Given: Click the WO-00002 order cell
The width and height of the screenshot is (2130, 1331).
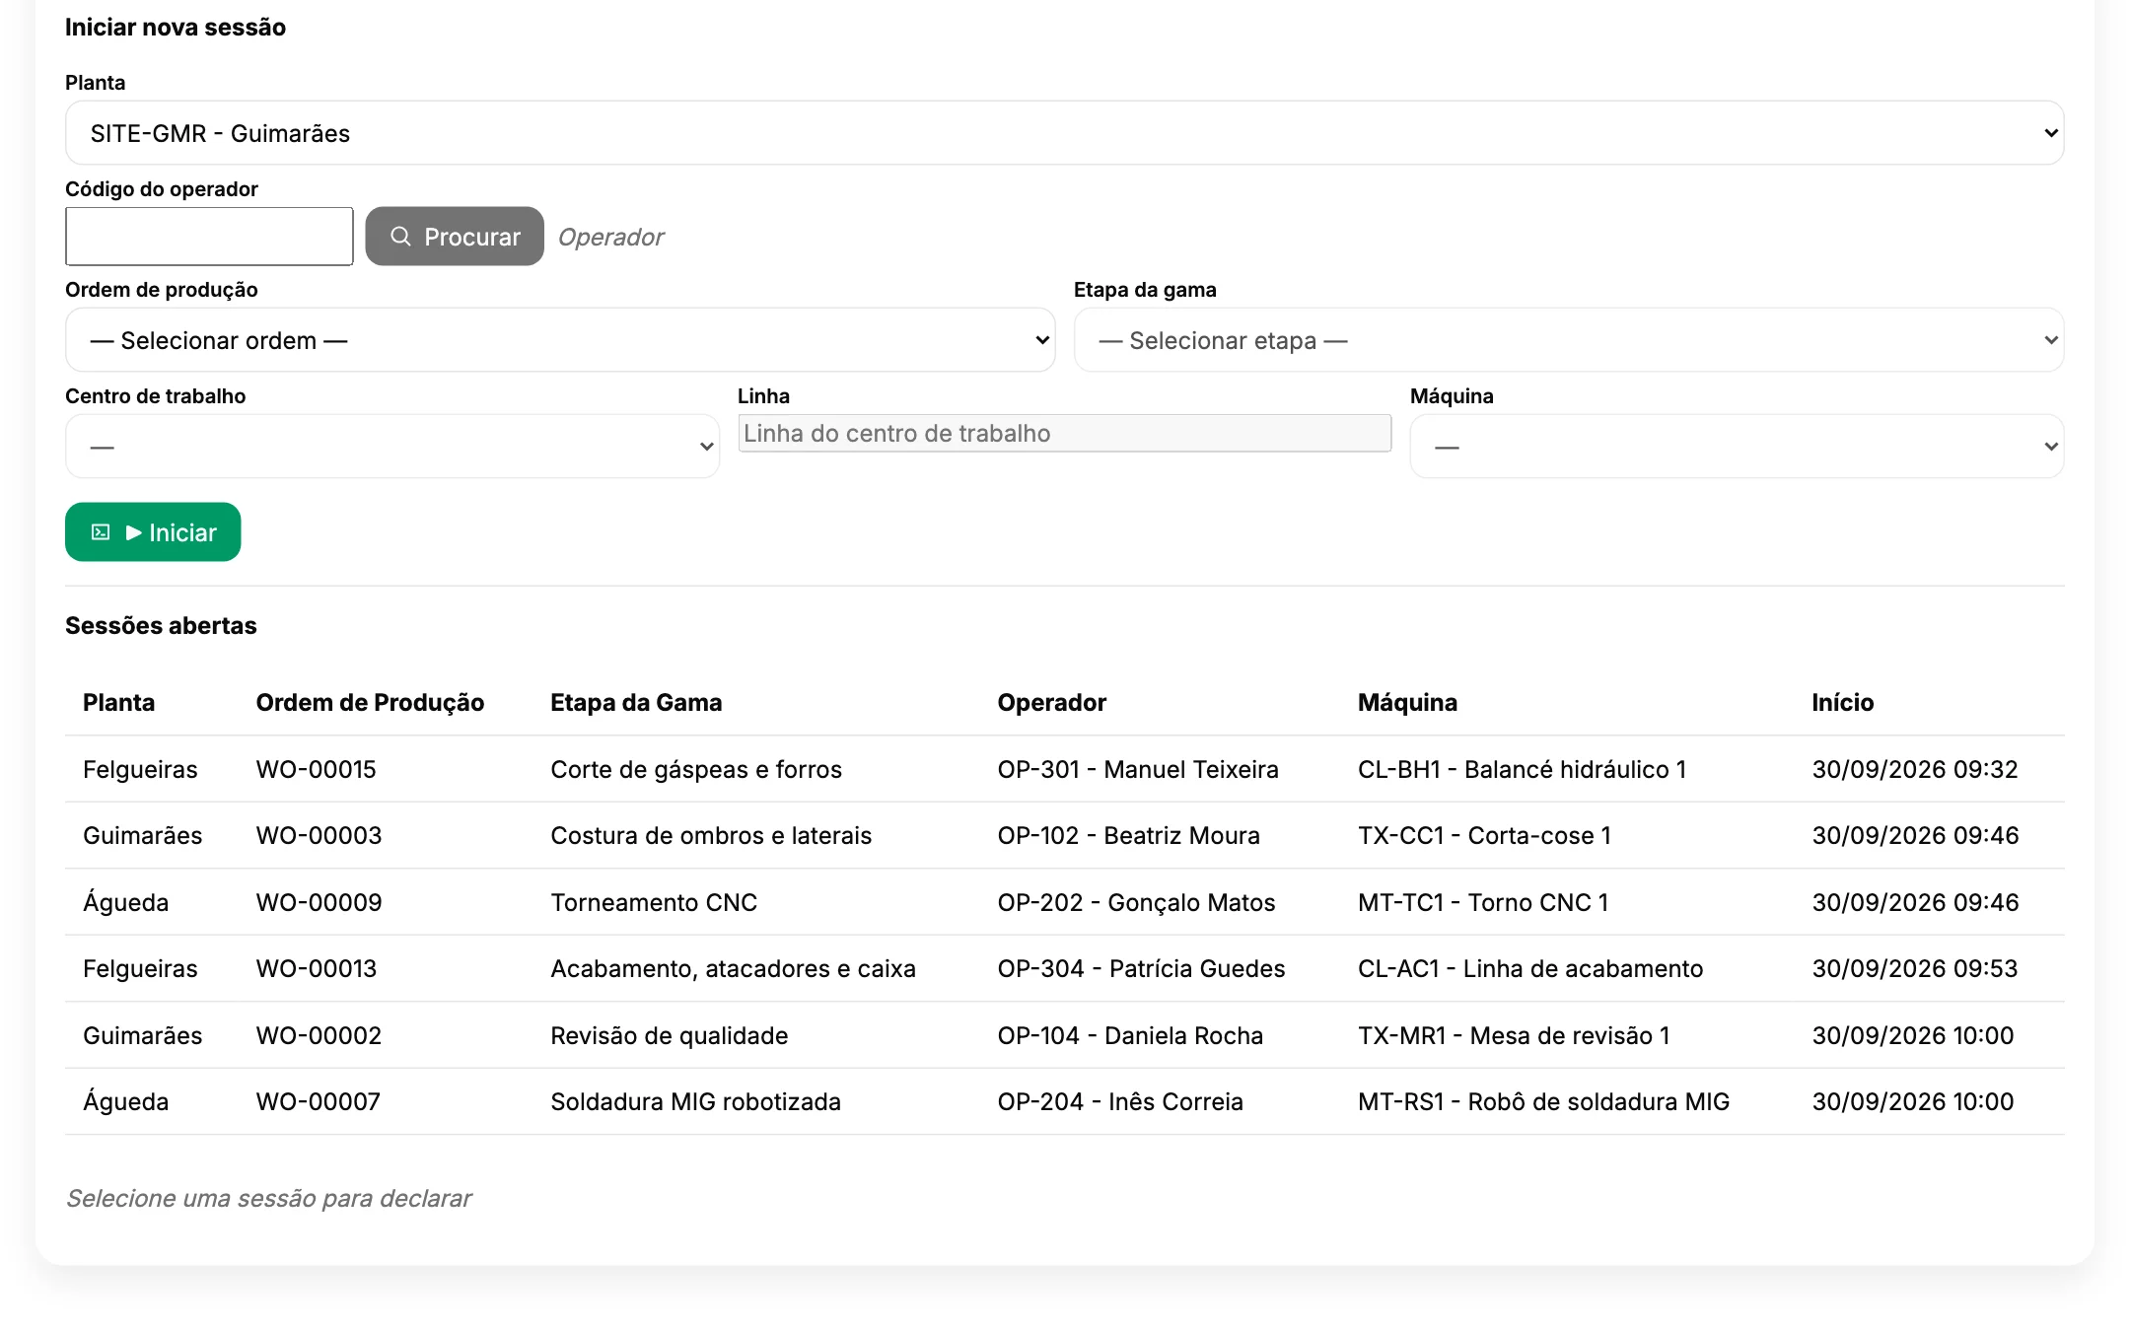Looking at the screenshot, I should coord(319,1035).
